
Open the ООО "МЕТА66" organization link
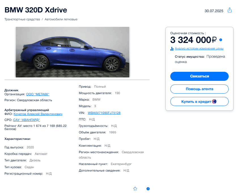click(x=38, y=94)
